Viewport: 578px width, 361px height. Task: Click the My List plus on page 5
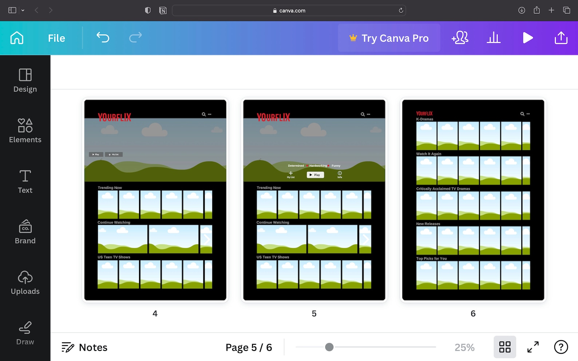click(x=291, y=174)
